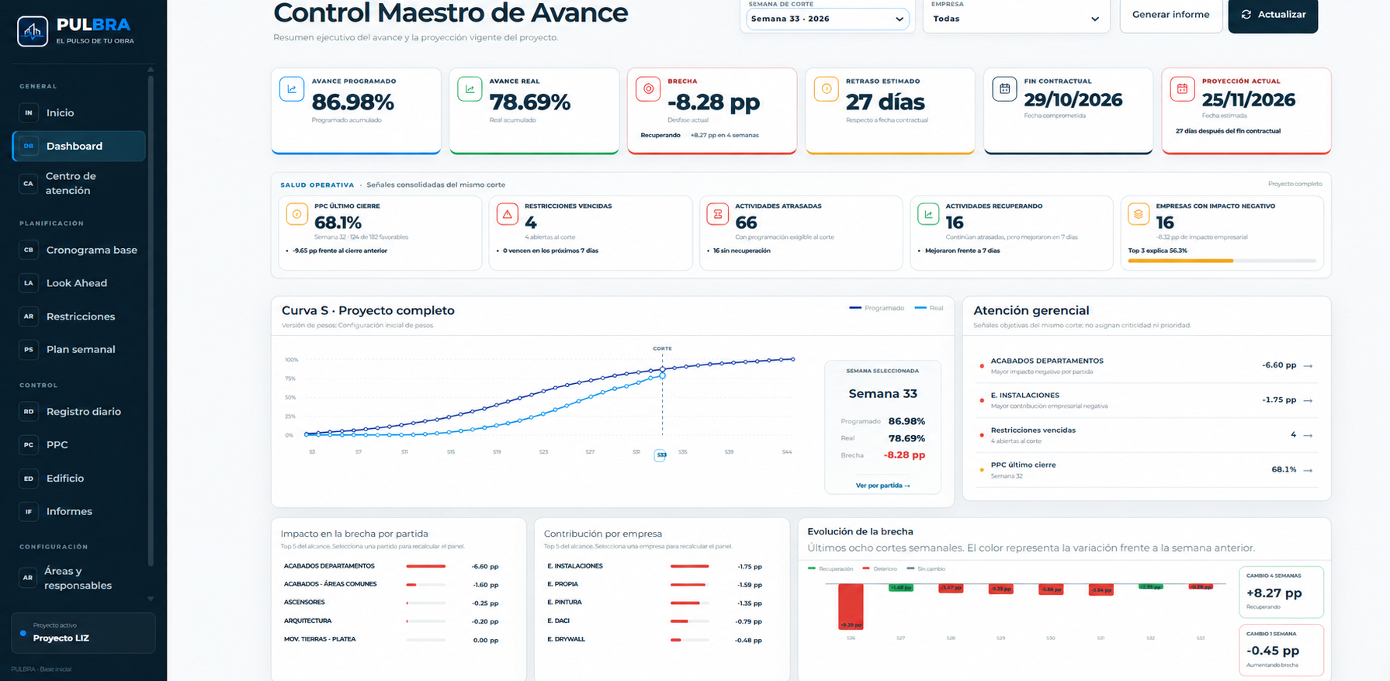Open Informes in sidebar
This screenshot has width=1390, height=681.
tap(79, 512)
